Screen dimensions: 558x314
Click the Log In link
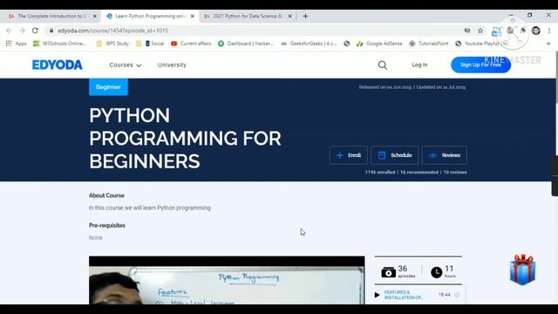point(419,65)
